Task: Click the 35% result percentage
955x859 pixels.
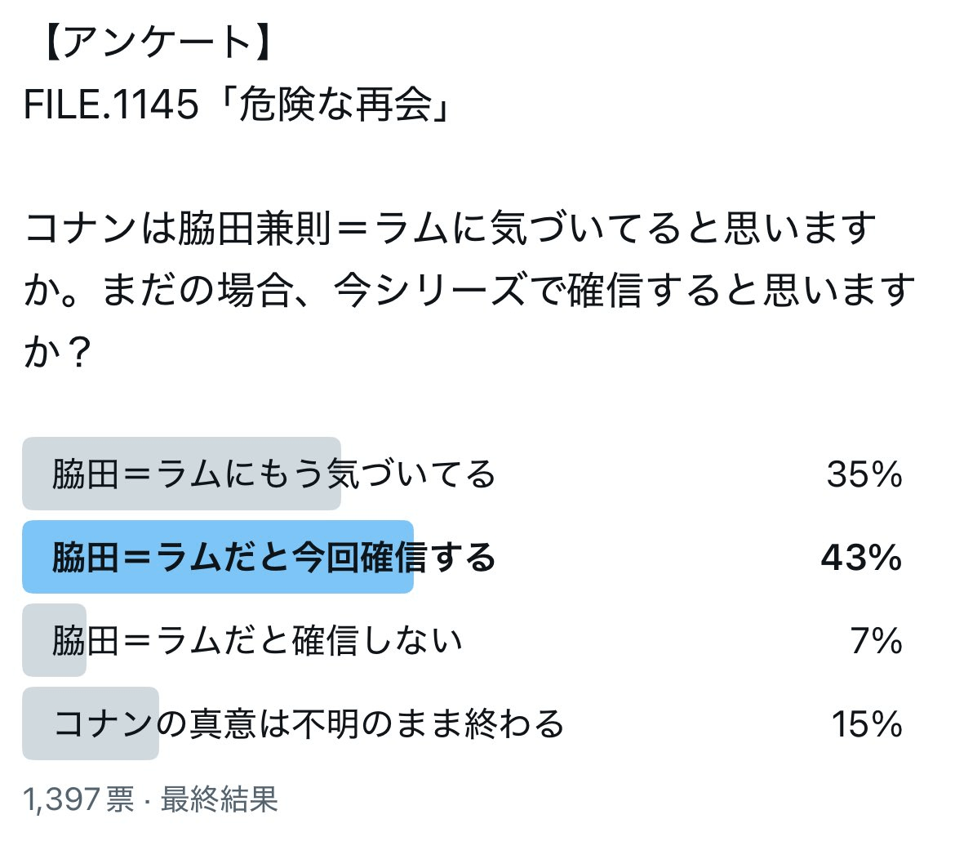Action: (864, 474)
